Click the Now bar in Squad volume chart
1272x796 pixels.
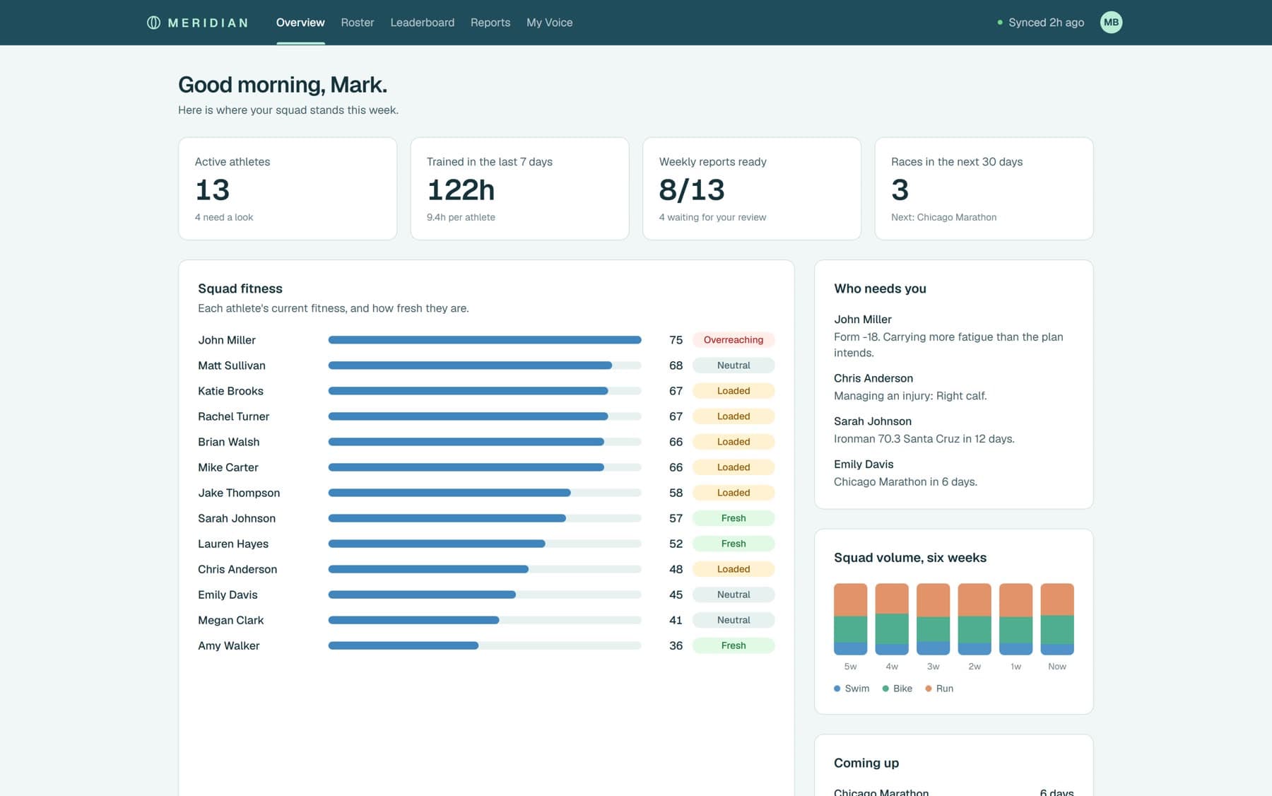(x=1057, y=619)
